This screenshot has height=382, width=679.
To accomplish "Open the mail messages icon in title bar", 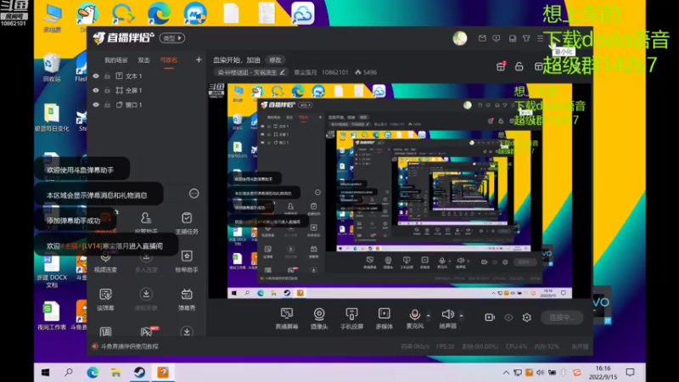I will (482, 38).
